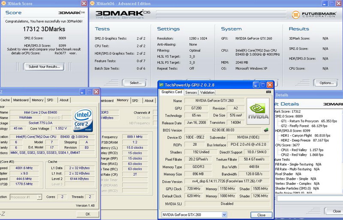The height and width of the screenshot is (220, 343).
Task: Select Fill Rate - Single-Texturing row
Action: 298,164
